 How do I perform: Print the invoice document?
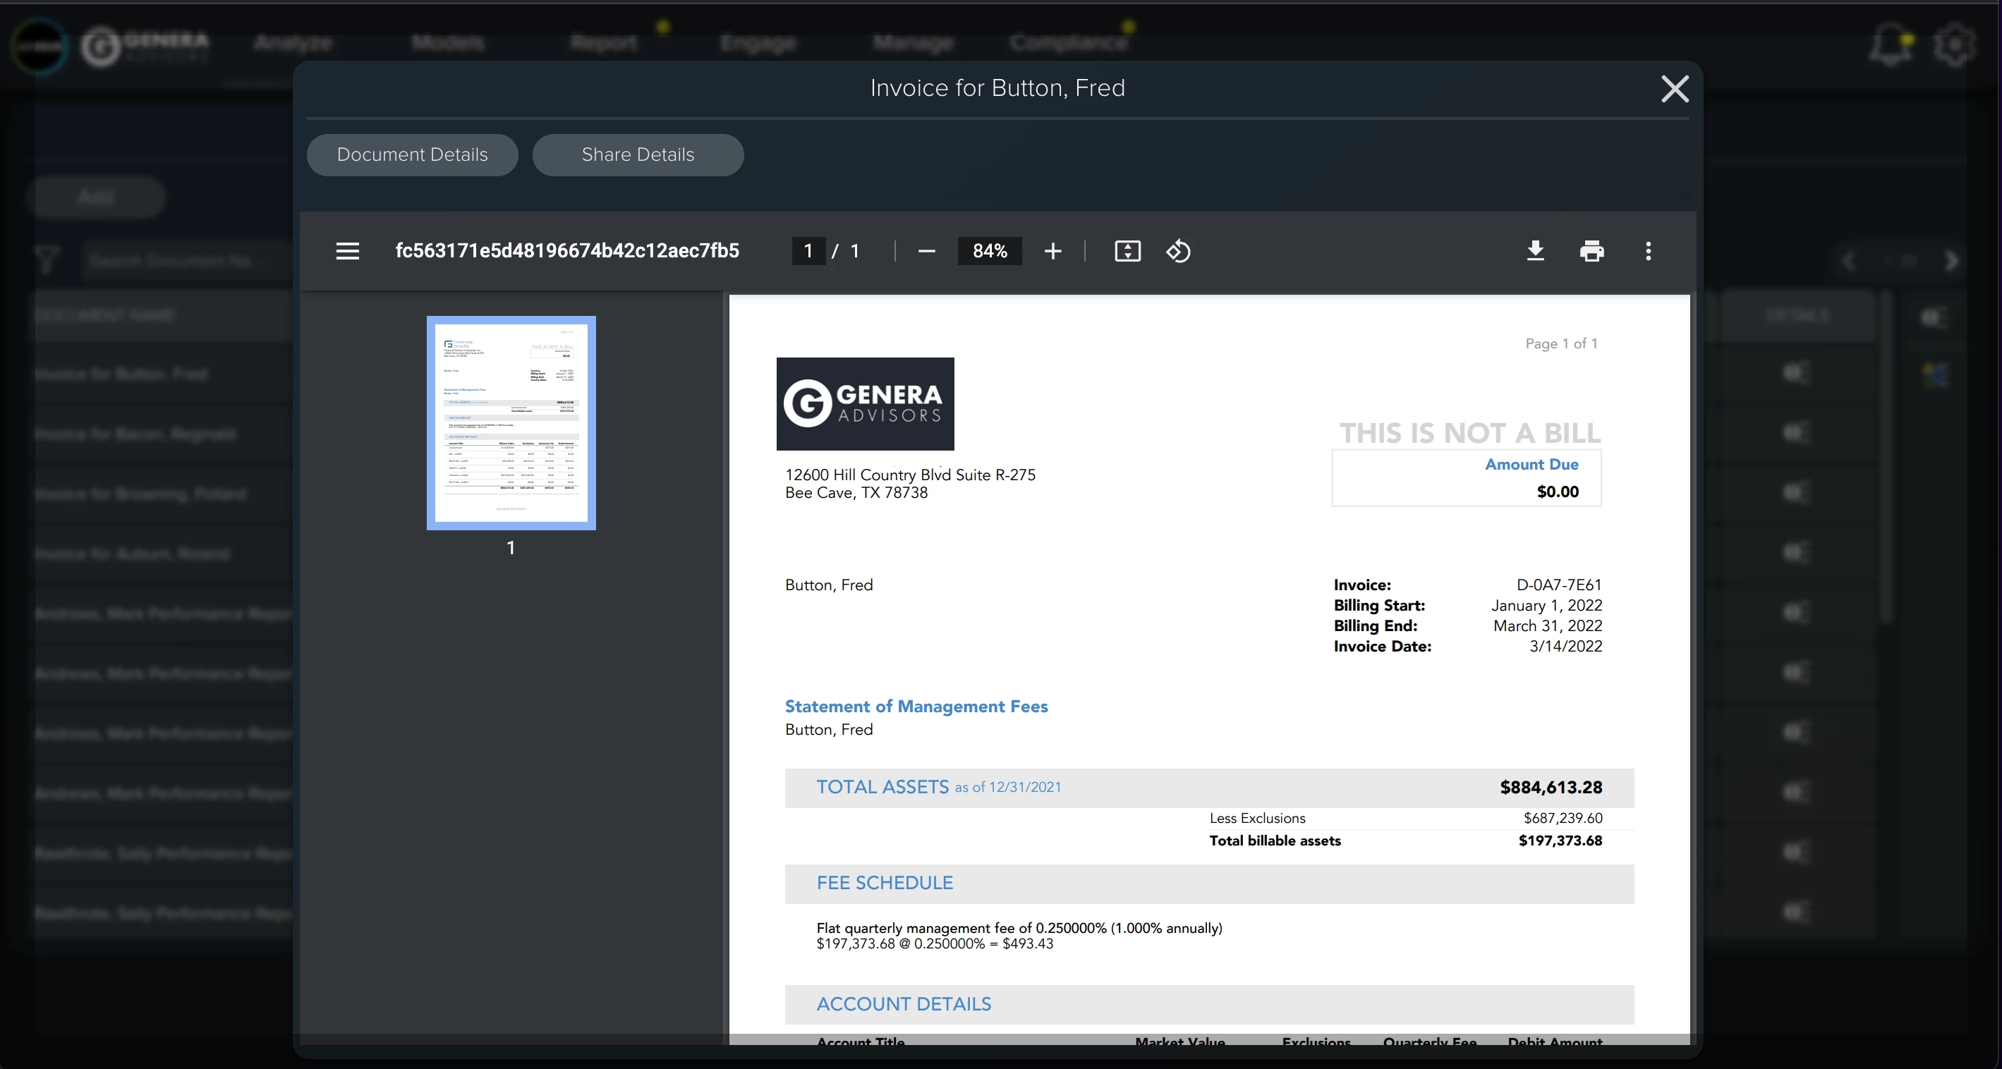(1591, 251)
